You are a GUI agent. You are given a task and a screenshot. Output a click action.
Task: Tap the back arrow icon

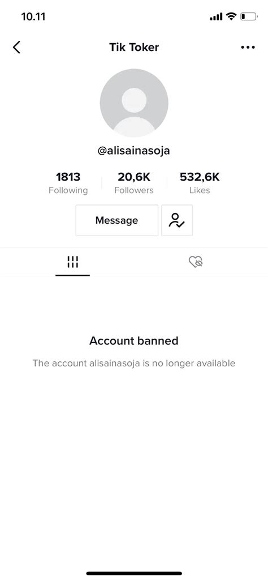tap(16, 47)
